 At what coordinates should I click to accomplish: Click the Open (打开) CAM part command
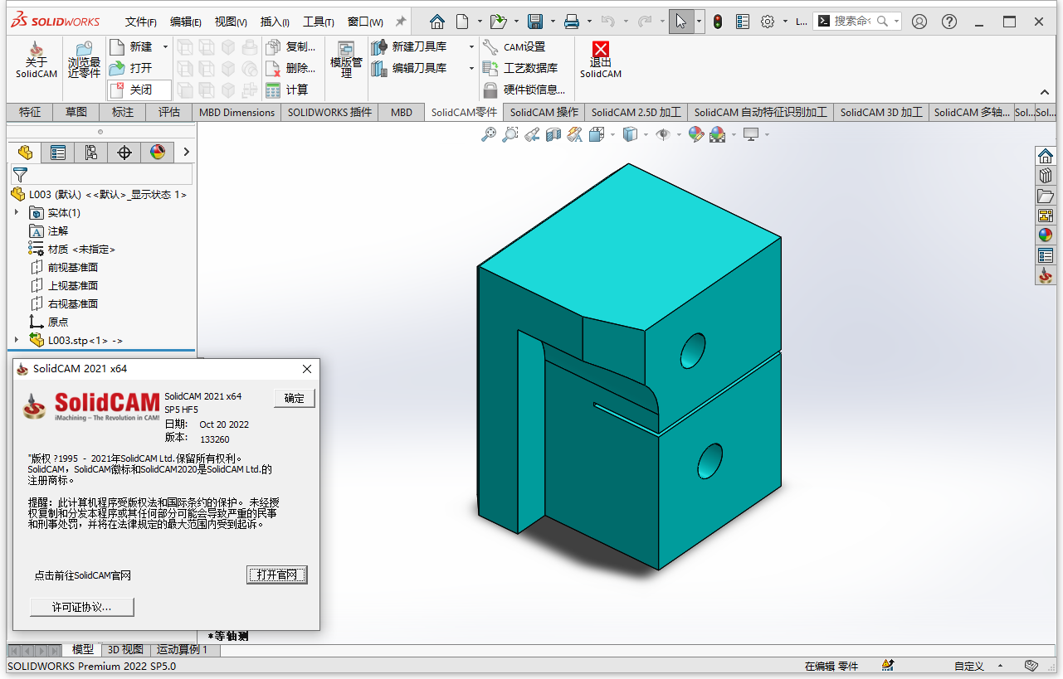click(x=131, y=68)
